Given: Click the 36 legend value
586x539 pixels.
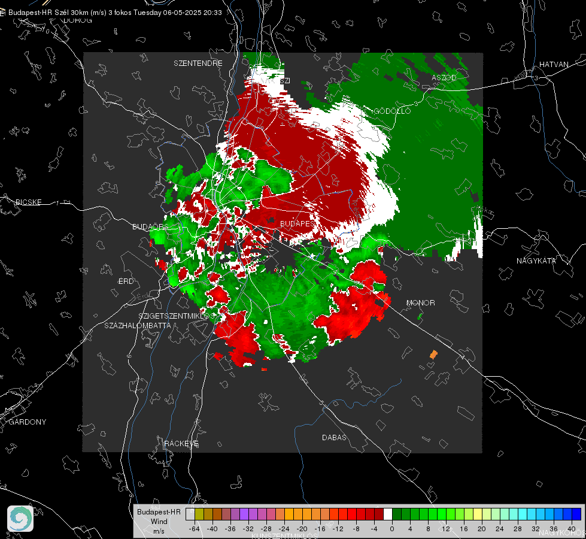Looking at the screenshot, I should 554,529.
